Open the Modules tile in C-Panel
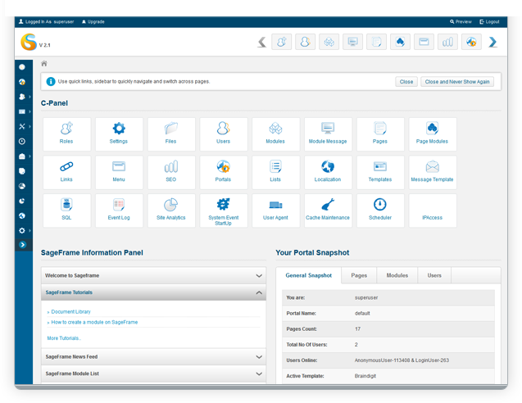Viewport: 522px width, 403px height. (275, 134)
